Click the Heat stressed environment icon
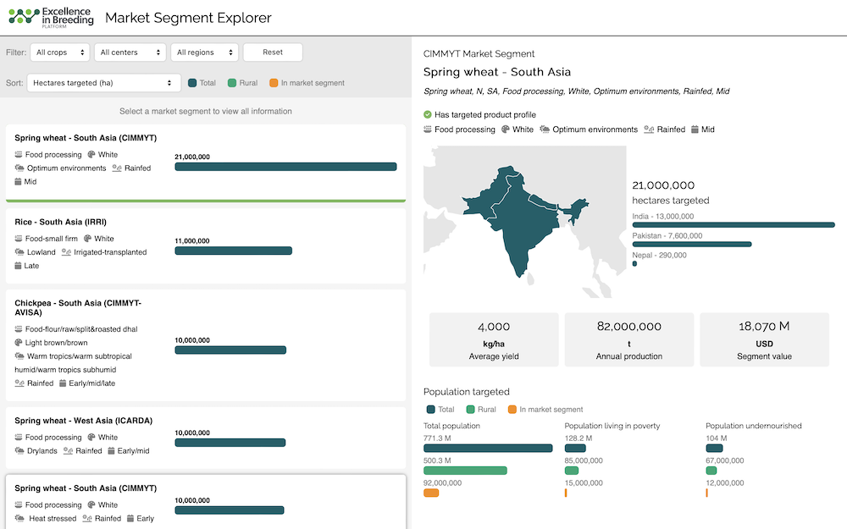 click(x=19, y=518)
